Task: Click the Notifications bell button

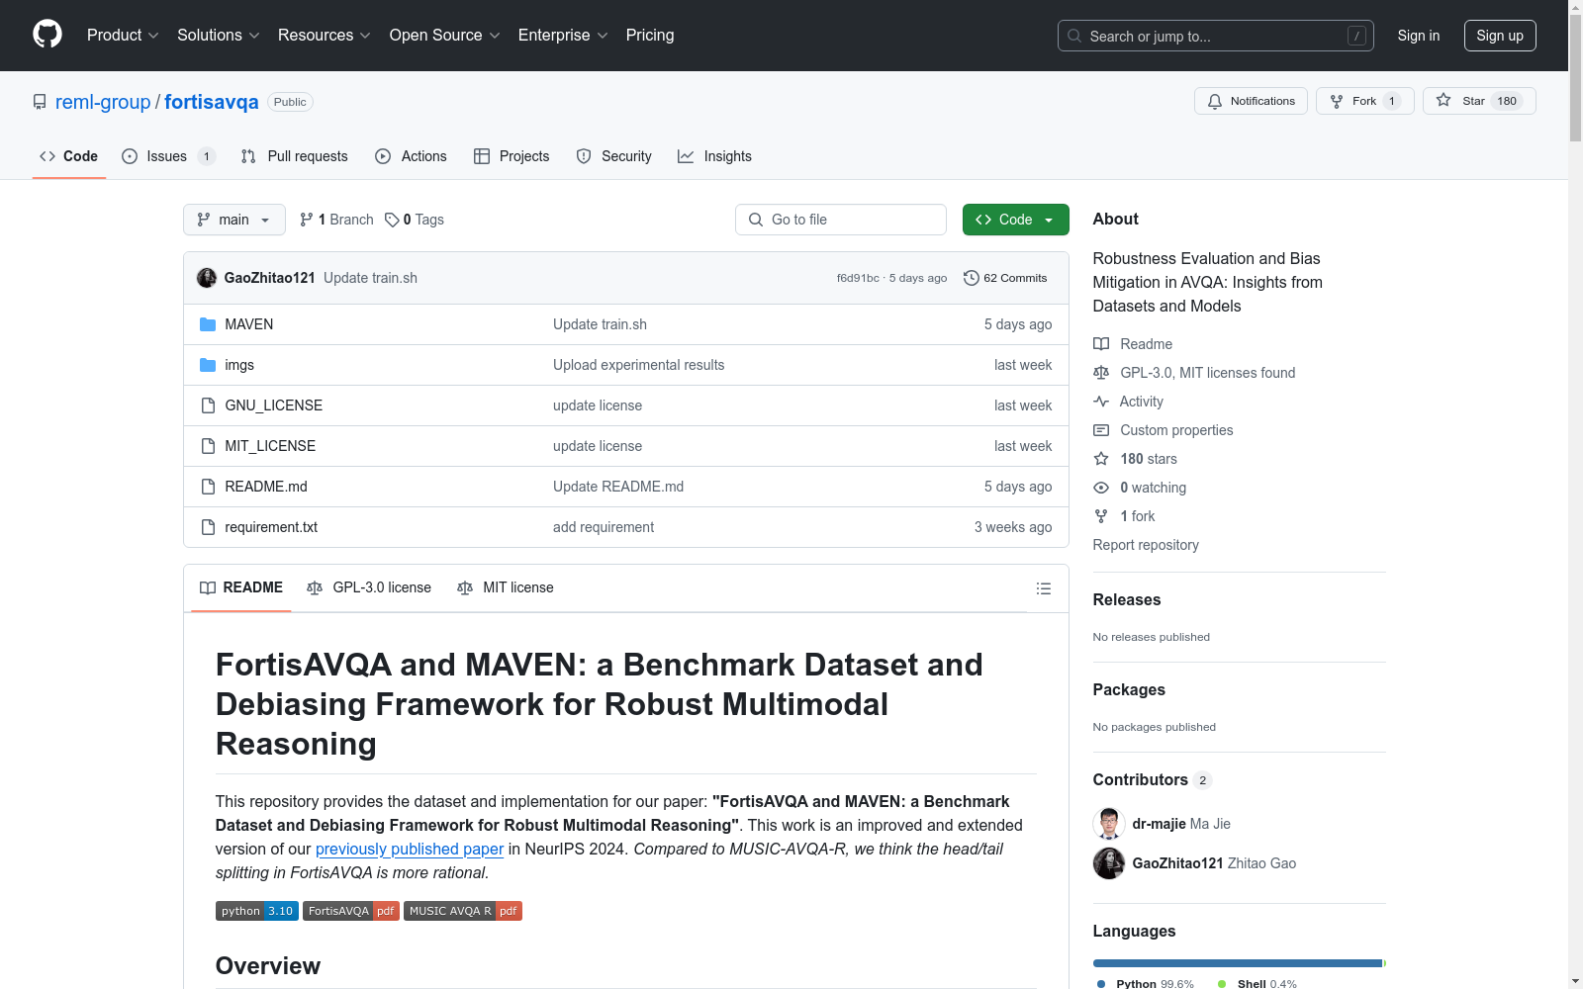Action: [x=1252, y=101]
